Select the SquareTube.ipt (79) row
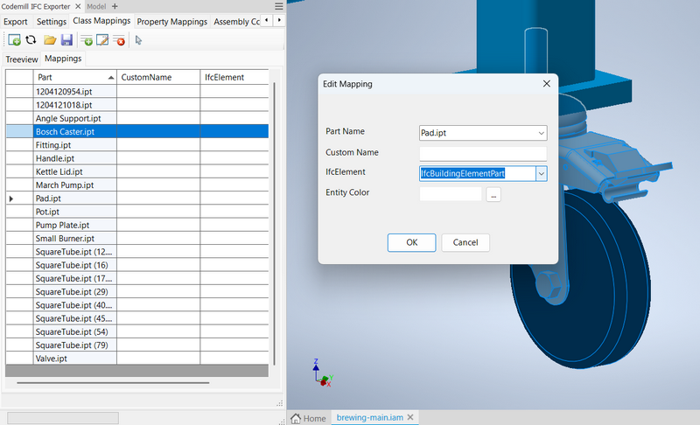Screen dimensions: 700x425 click(137, 345)
